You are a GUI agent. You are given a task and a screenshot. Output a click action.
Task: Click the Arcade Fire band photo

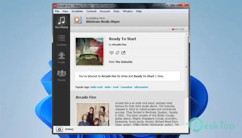(93, 114)
